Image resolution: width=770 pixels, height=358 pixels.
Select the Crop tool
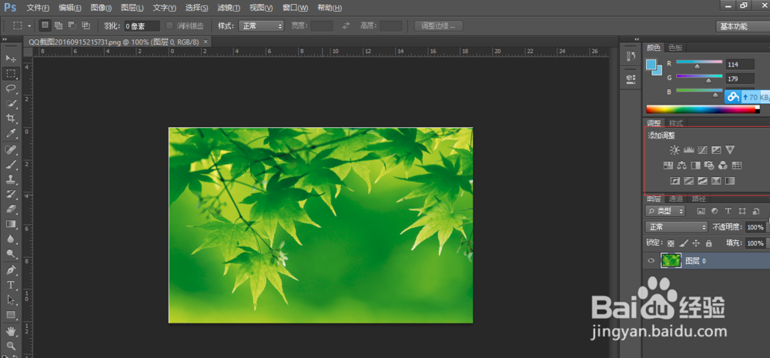coord(11,119)
